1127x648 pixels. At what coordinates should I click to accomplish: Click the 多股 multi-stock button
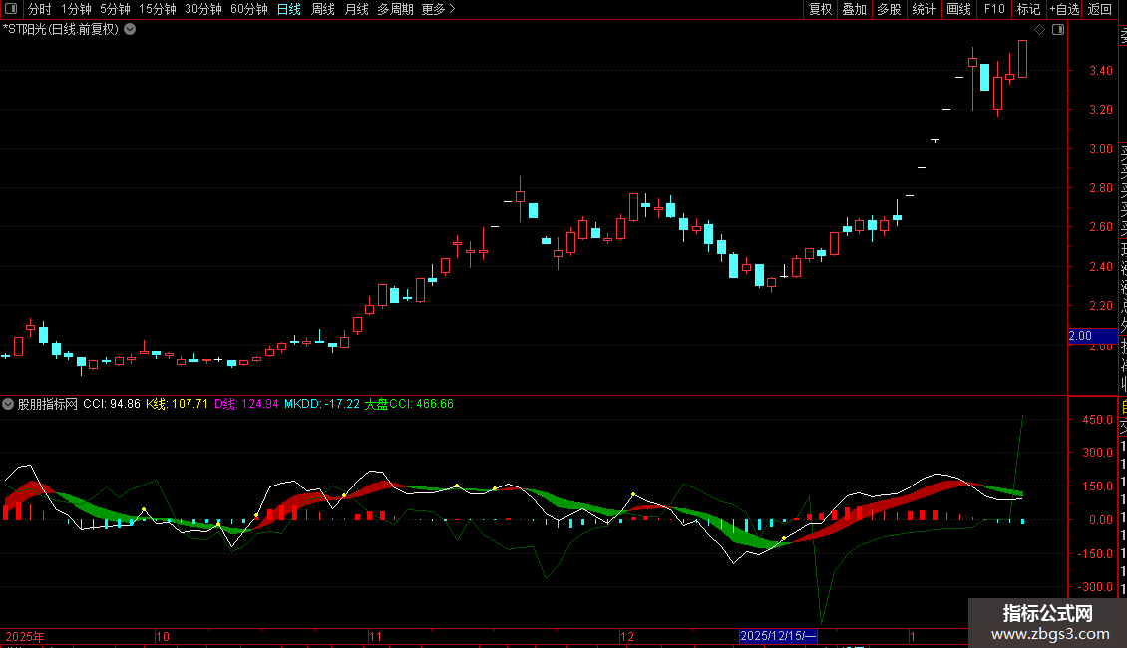coord(889,9)
